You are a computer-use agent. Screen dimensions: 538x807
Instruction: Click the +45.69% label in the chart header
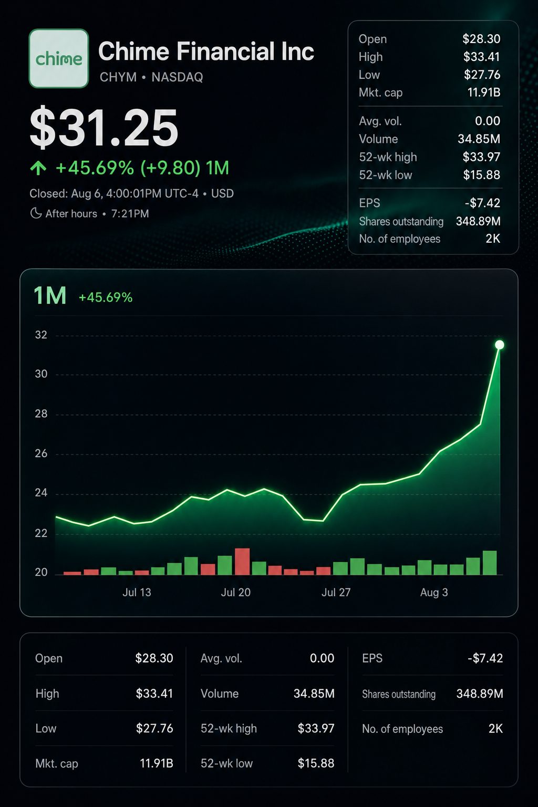[x=106, y=297]
